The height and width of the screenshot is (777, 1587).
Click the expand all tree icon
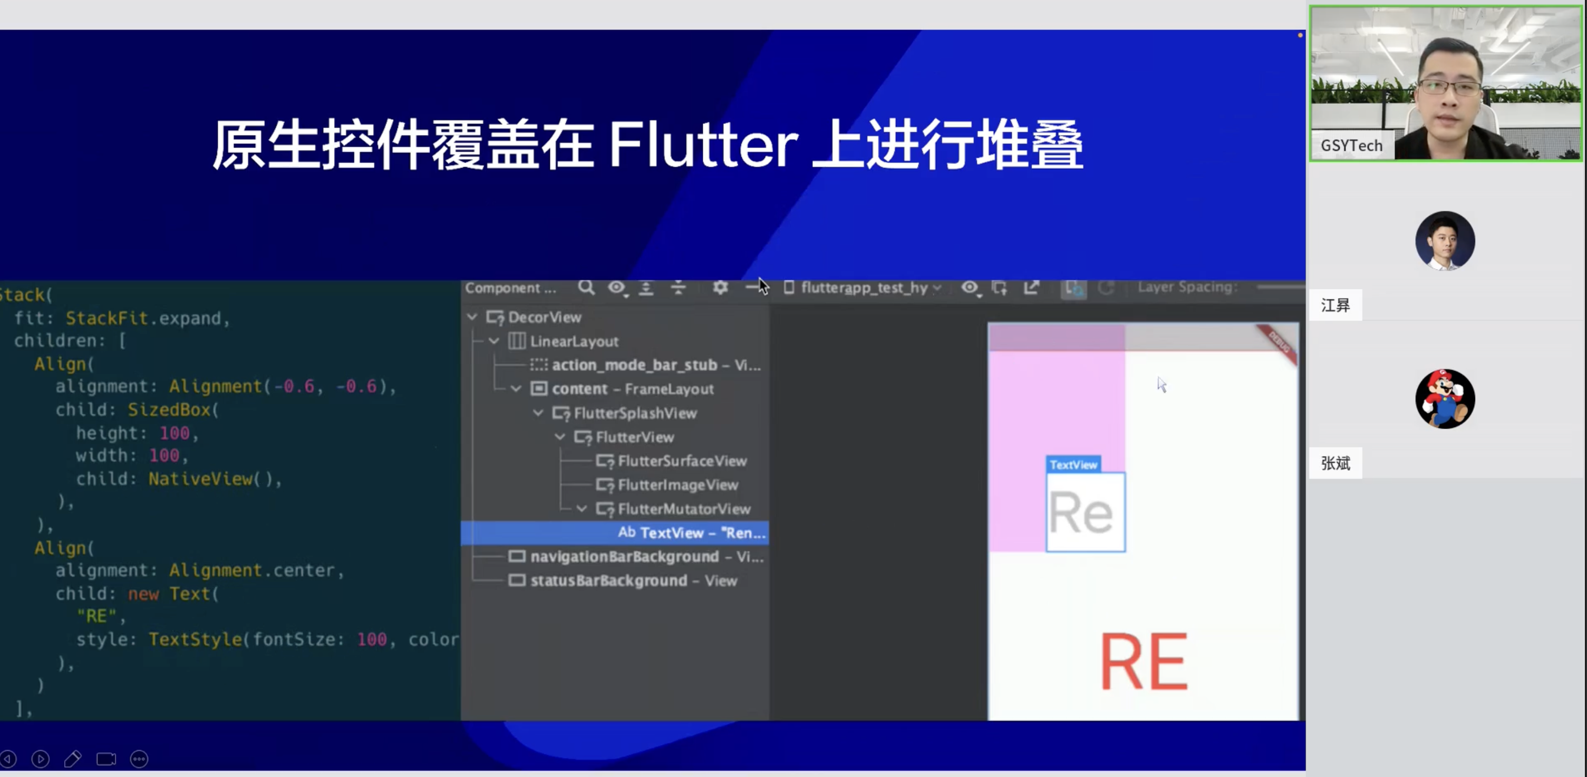646,288
